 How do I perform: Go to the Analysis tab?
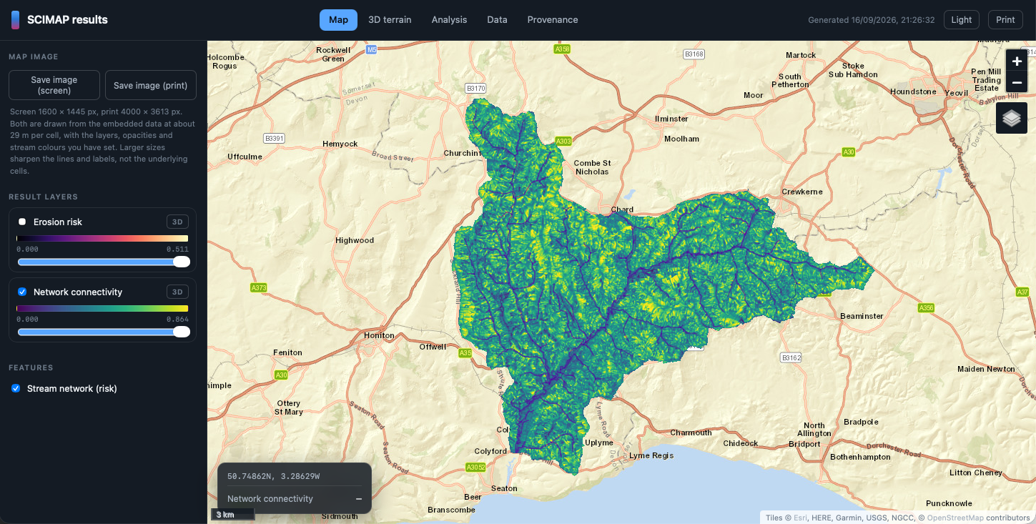pyautogui.click(x=449, y=20)
